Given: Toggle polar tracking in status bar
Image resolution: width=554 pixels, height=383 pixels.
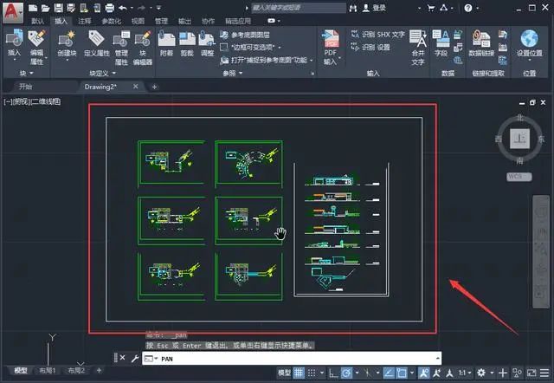Looking at the screenshot, I should click(346, 373).
